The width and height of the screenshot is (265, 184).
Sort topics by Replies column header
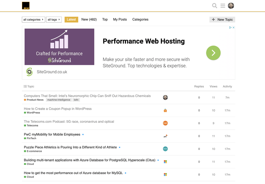tap(199, 86)
